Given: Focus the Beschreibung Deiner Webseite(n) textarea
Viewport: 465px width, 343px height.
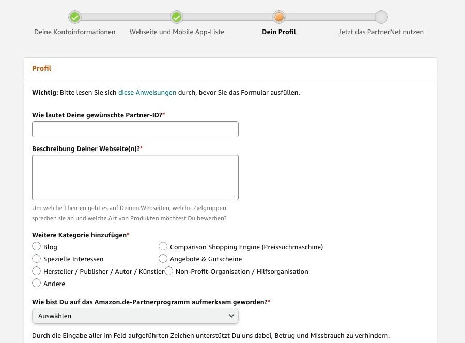Looking at the screenshot, I should pyautogui.click(x=135, y=177).
